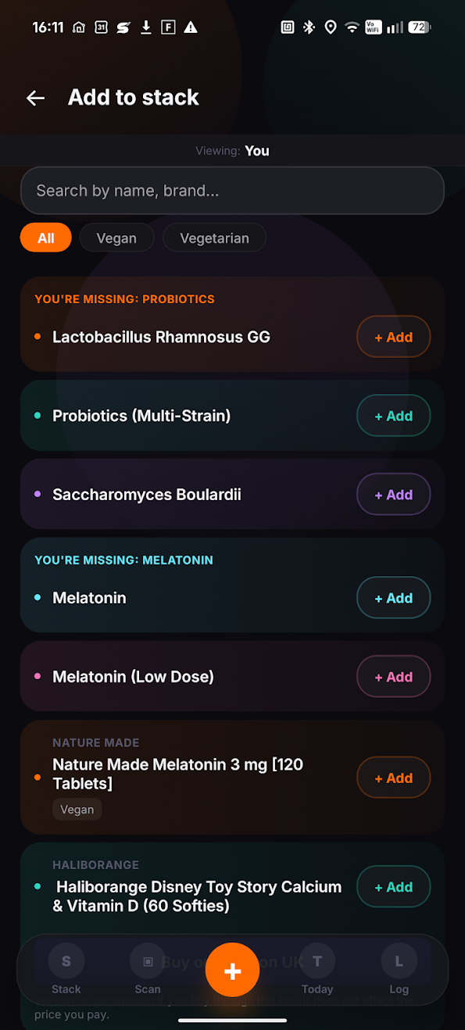Tap the back arrow icon
This screenshot has width=465, height=1030.
(x=35, y=98)
